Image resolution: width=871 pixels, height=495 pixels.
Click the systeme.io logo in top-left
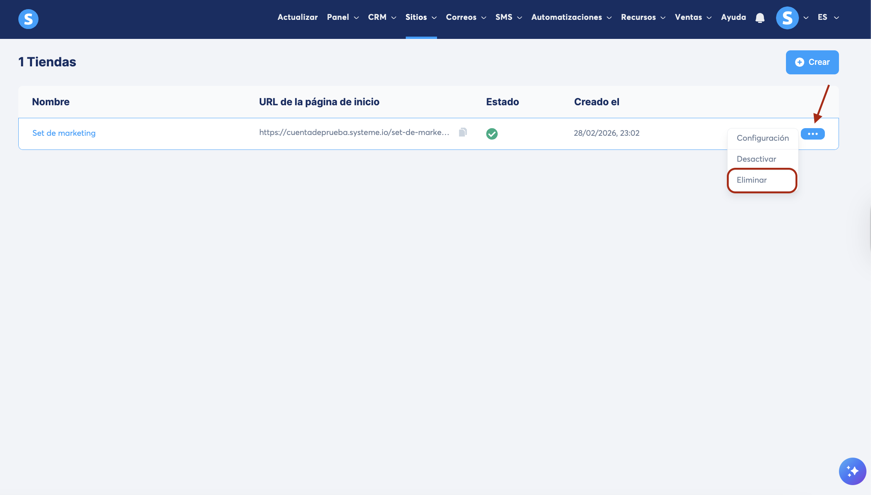coord(28,19)
